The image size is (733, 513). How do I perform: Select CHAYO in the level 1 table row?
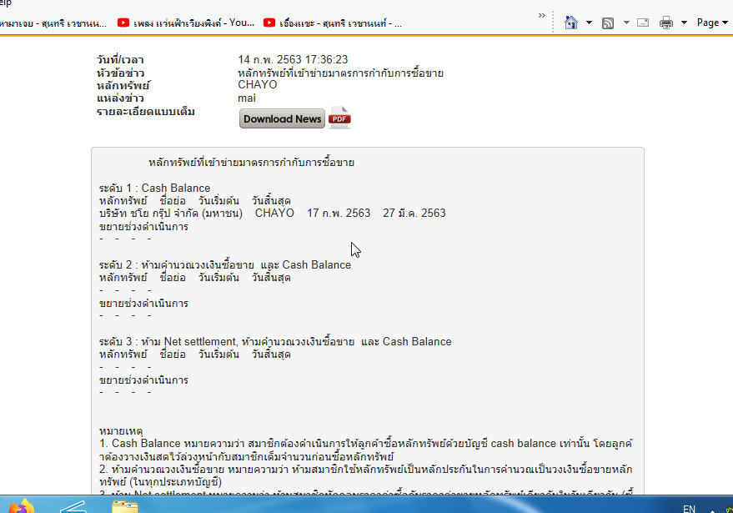tap(274, 214)
